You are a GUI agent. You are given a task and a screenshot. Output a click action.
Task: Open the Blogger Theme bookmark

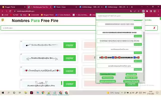click(x=47, y=15)
